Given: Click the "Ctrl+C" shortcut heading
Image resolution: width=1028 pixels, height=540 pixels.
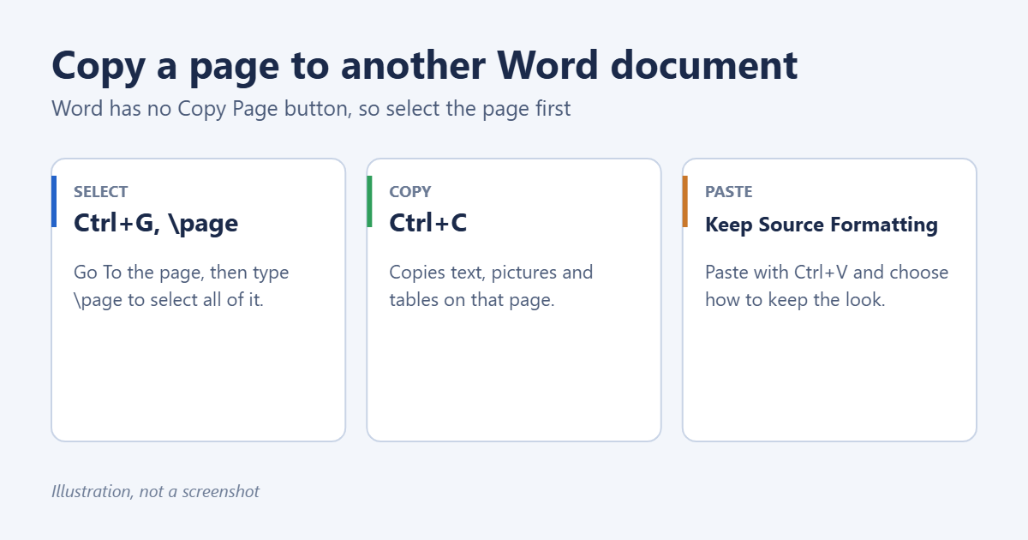Looking at the screenshot, I should (x=428, y=224).
